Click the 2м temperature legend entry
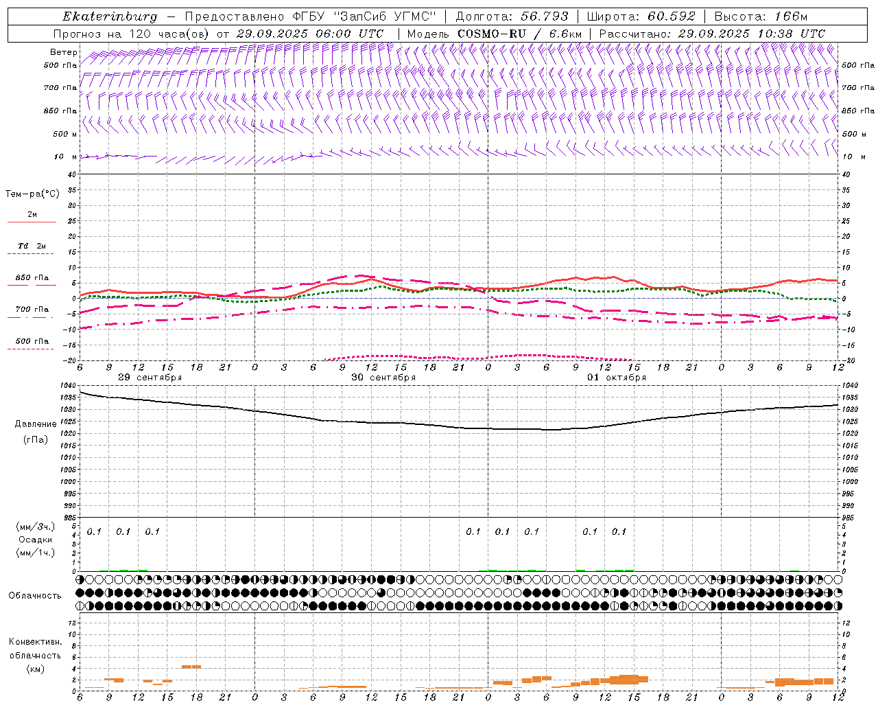Viewport: 878px width, 703px height. [32, 215]
